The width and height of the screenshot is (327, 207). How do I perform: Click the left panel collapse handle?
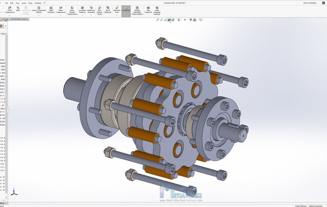pyautogui.click(x=8, y=110)
